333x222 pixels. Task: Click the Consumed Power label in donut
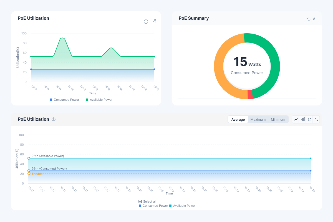tap(247, 73)
